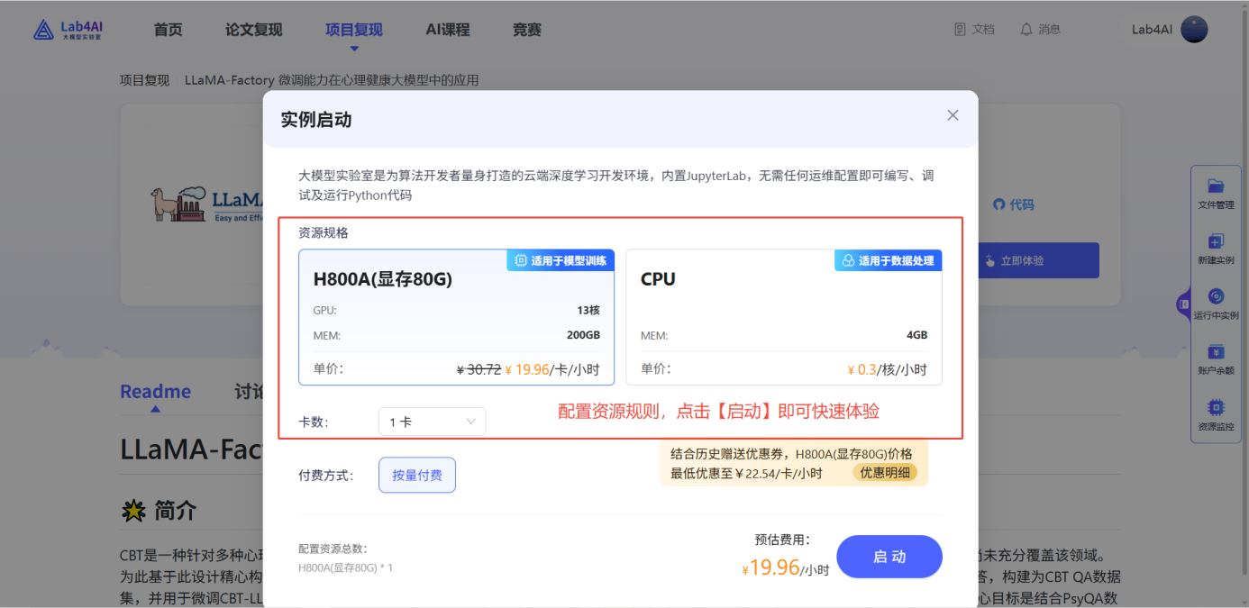Open the 文件管理 panel in the right sidebar

pos(1217,193)
